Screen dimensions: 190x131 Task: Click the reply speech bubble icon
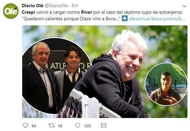(25, 125)
